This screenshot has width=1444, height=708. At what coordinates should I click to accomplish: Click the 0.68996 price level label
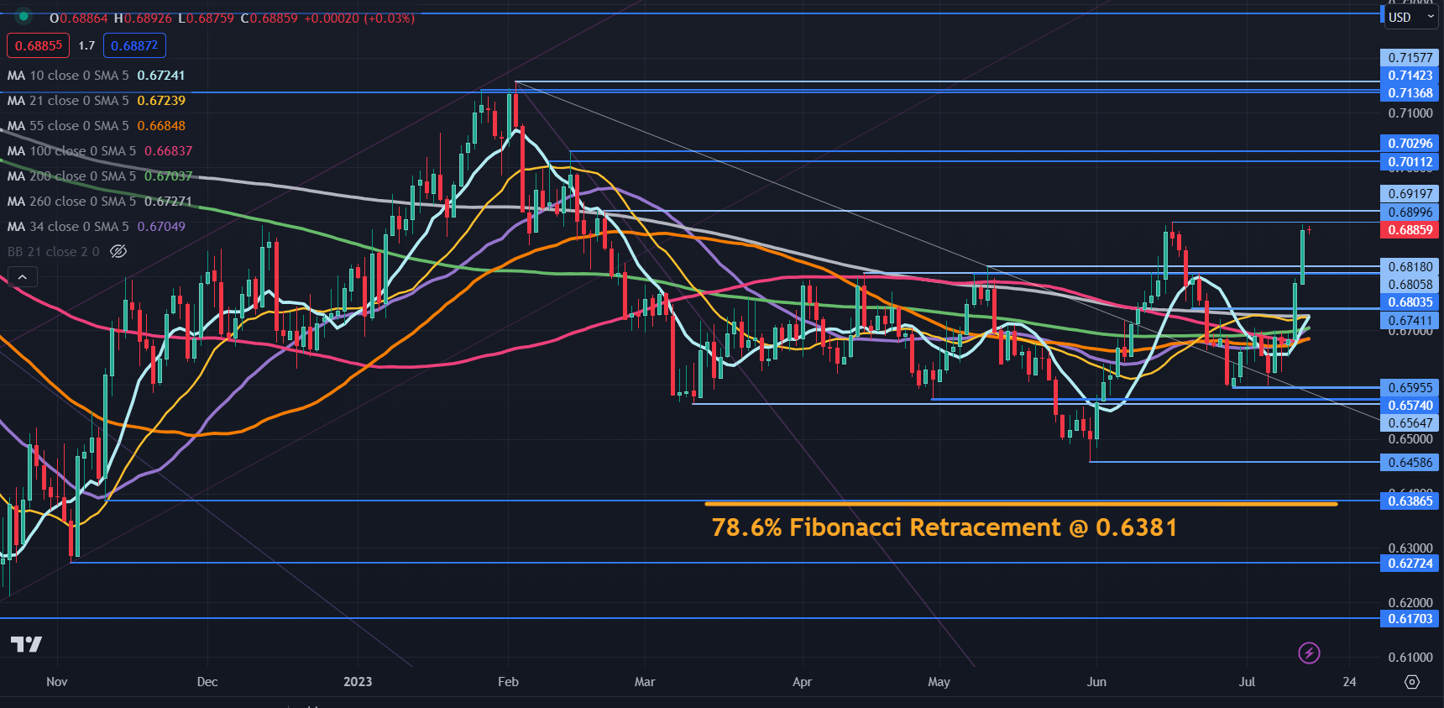(x=1410, y=212)
